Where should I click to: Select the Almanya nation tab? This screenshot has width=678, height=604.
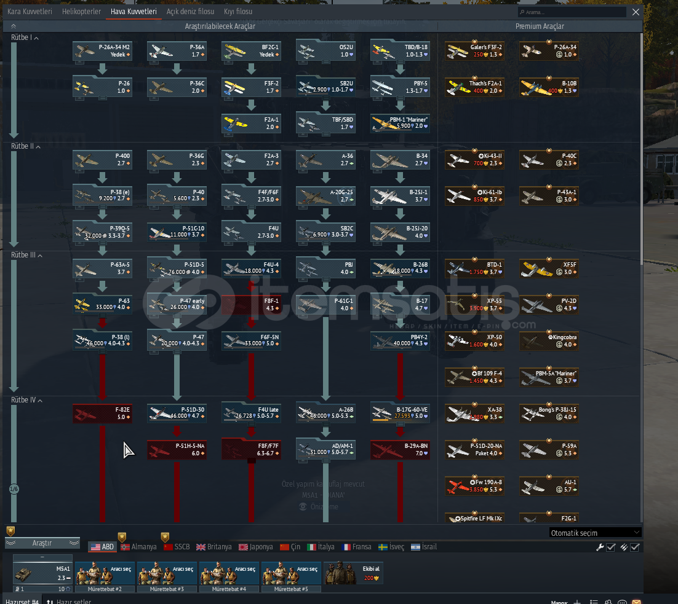point(139,547)
